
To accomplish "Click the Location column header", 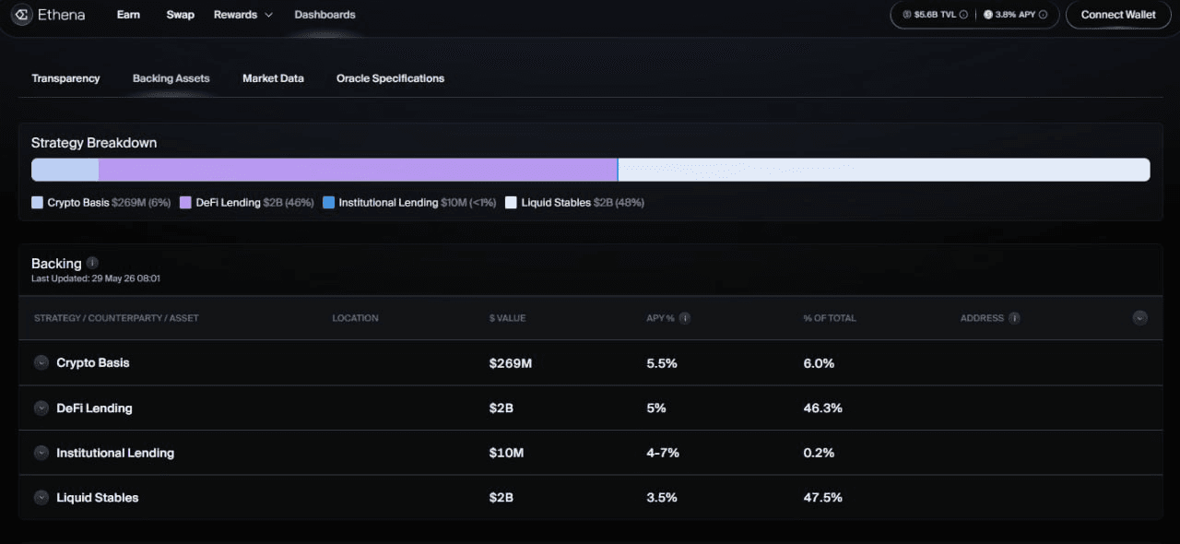I will [x=355, y=318].
